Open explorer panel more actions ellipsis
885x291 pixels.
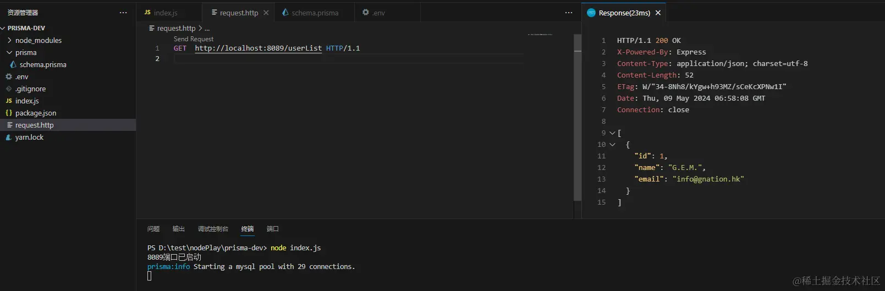click(x=123, y=13)
